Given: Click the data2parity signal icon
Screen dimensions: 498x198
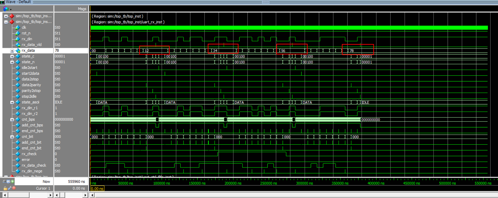Looking at the screenshot, I should click(18, 85).
